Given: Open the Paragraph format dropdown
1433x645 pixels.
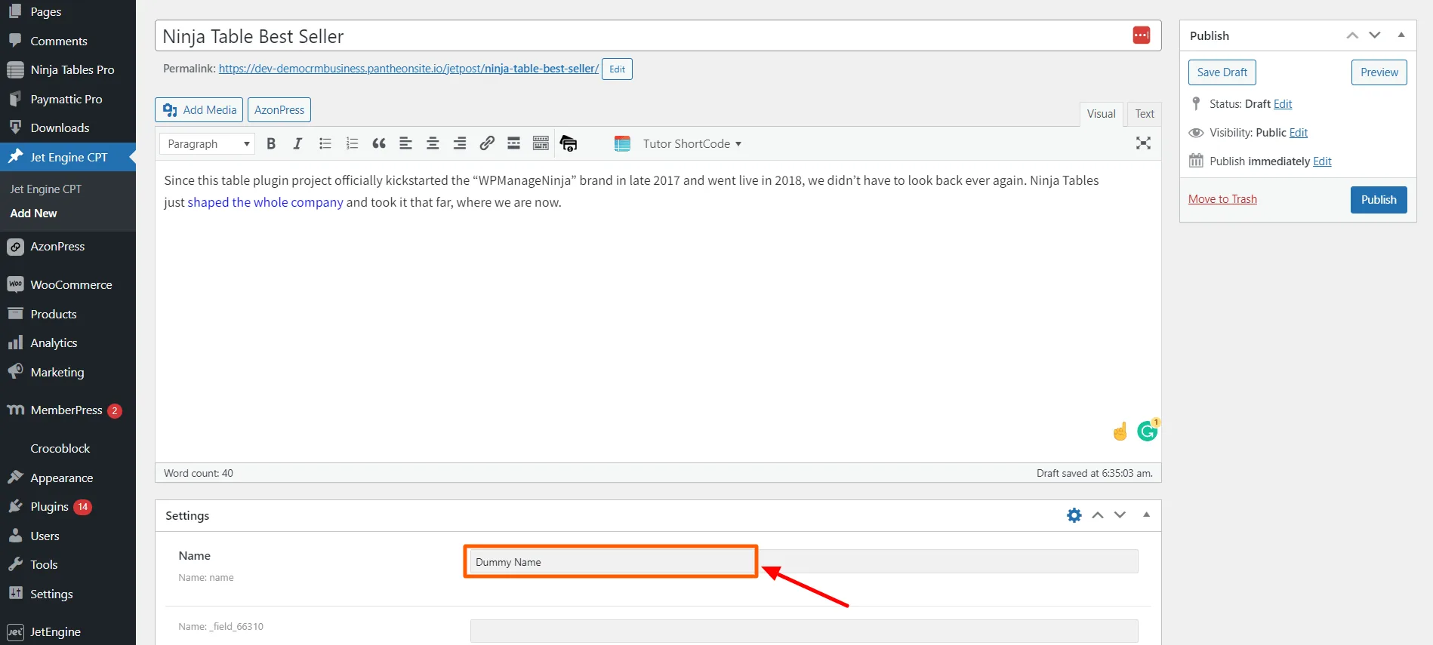Looking at the screenshot, I should tap(208, 143).
